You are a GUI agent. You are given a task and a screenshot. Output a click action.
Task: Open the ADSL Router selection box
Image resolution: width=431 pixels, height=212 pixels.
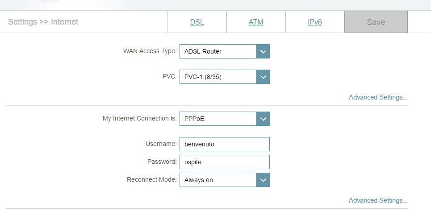pos(218,51)
